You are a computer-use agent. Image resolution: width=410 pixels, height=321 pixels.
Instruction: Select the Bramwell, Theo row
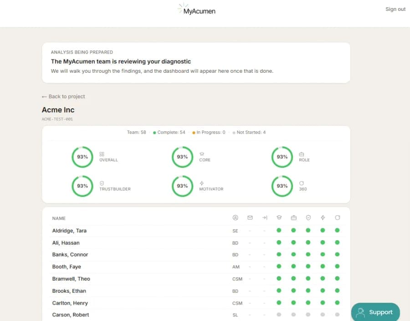click(x=197, y=279)
